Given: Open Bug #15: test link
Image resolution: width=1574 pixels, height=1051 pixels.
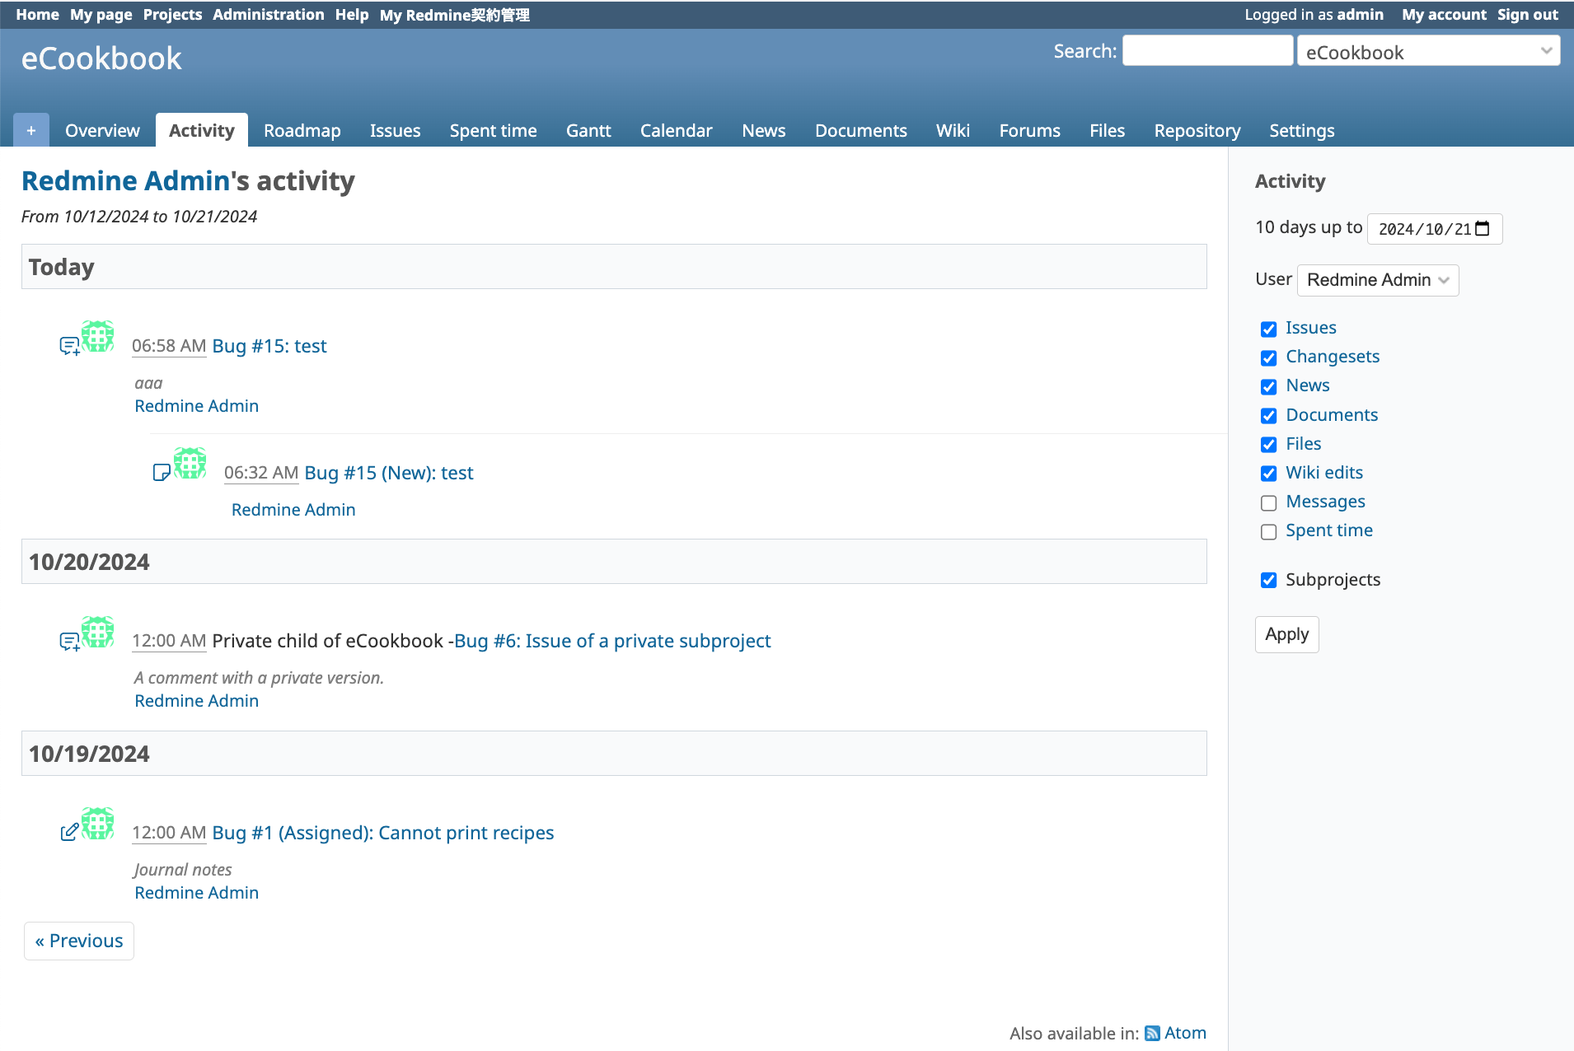Looking at the screenshot, I should (x=269, y=346).
